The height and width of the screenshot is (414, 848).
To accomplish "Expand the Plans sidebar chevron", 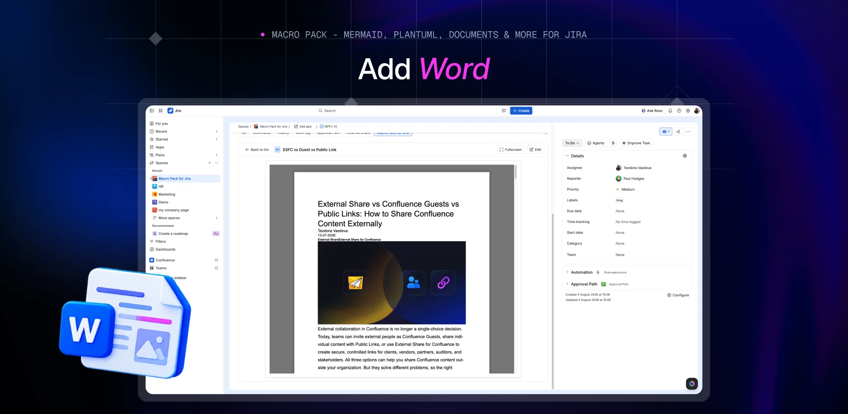I will [x=216, y=155].
